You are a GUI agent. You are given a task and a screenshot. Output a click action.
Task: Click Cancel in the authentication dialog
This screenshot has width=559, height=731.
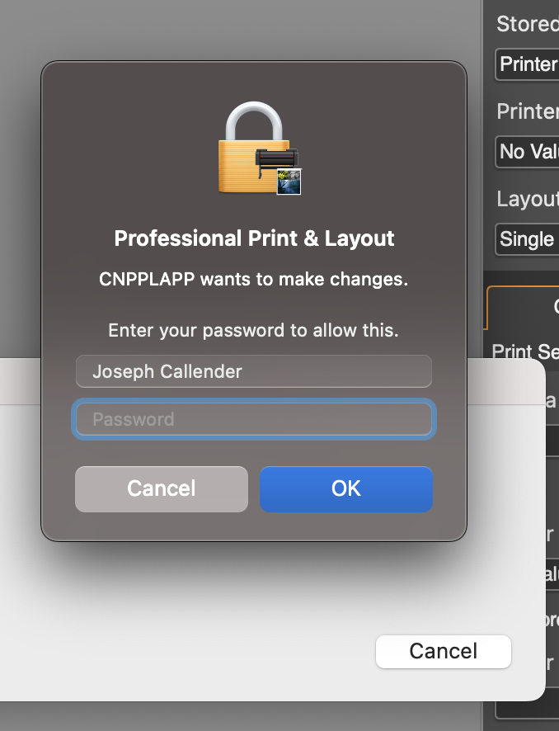point(161,488)
